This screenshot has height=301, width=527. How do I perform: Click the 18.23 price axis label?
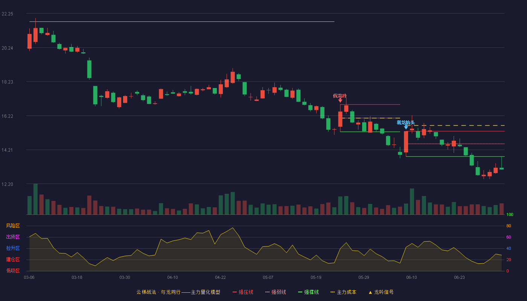pos(7,82)
